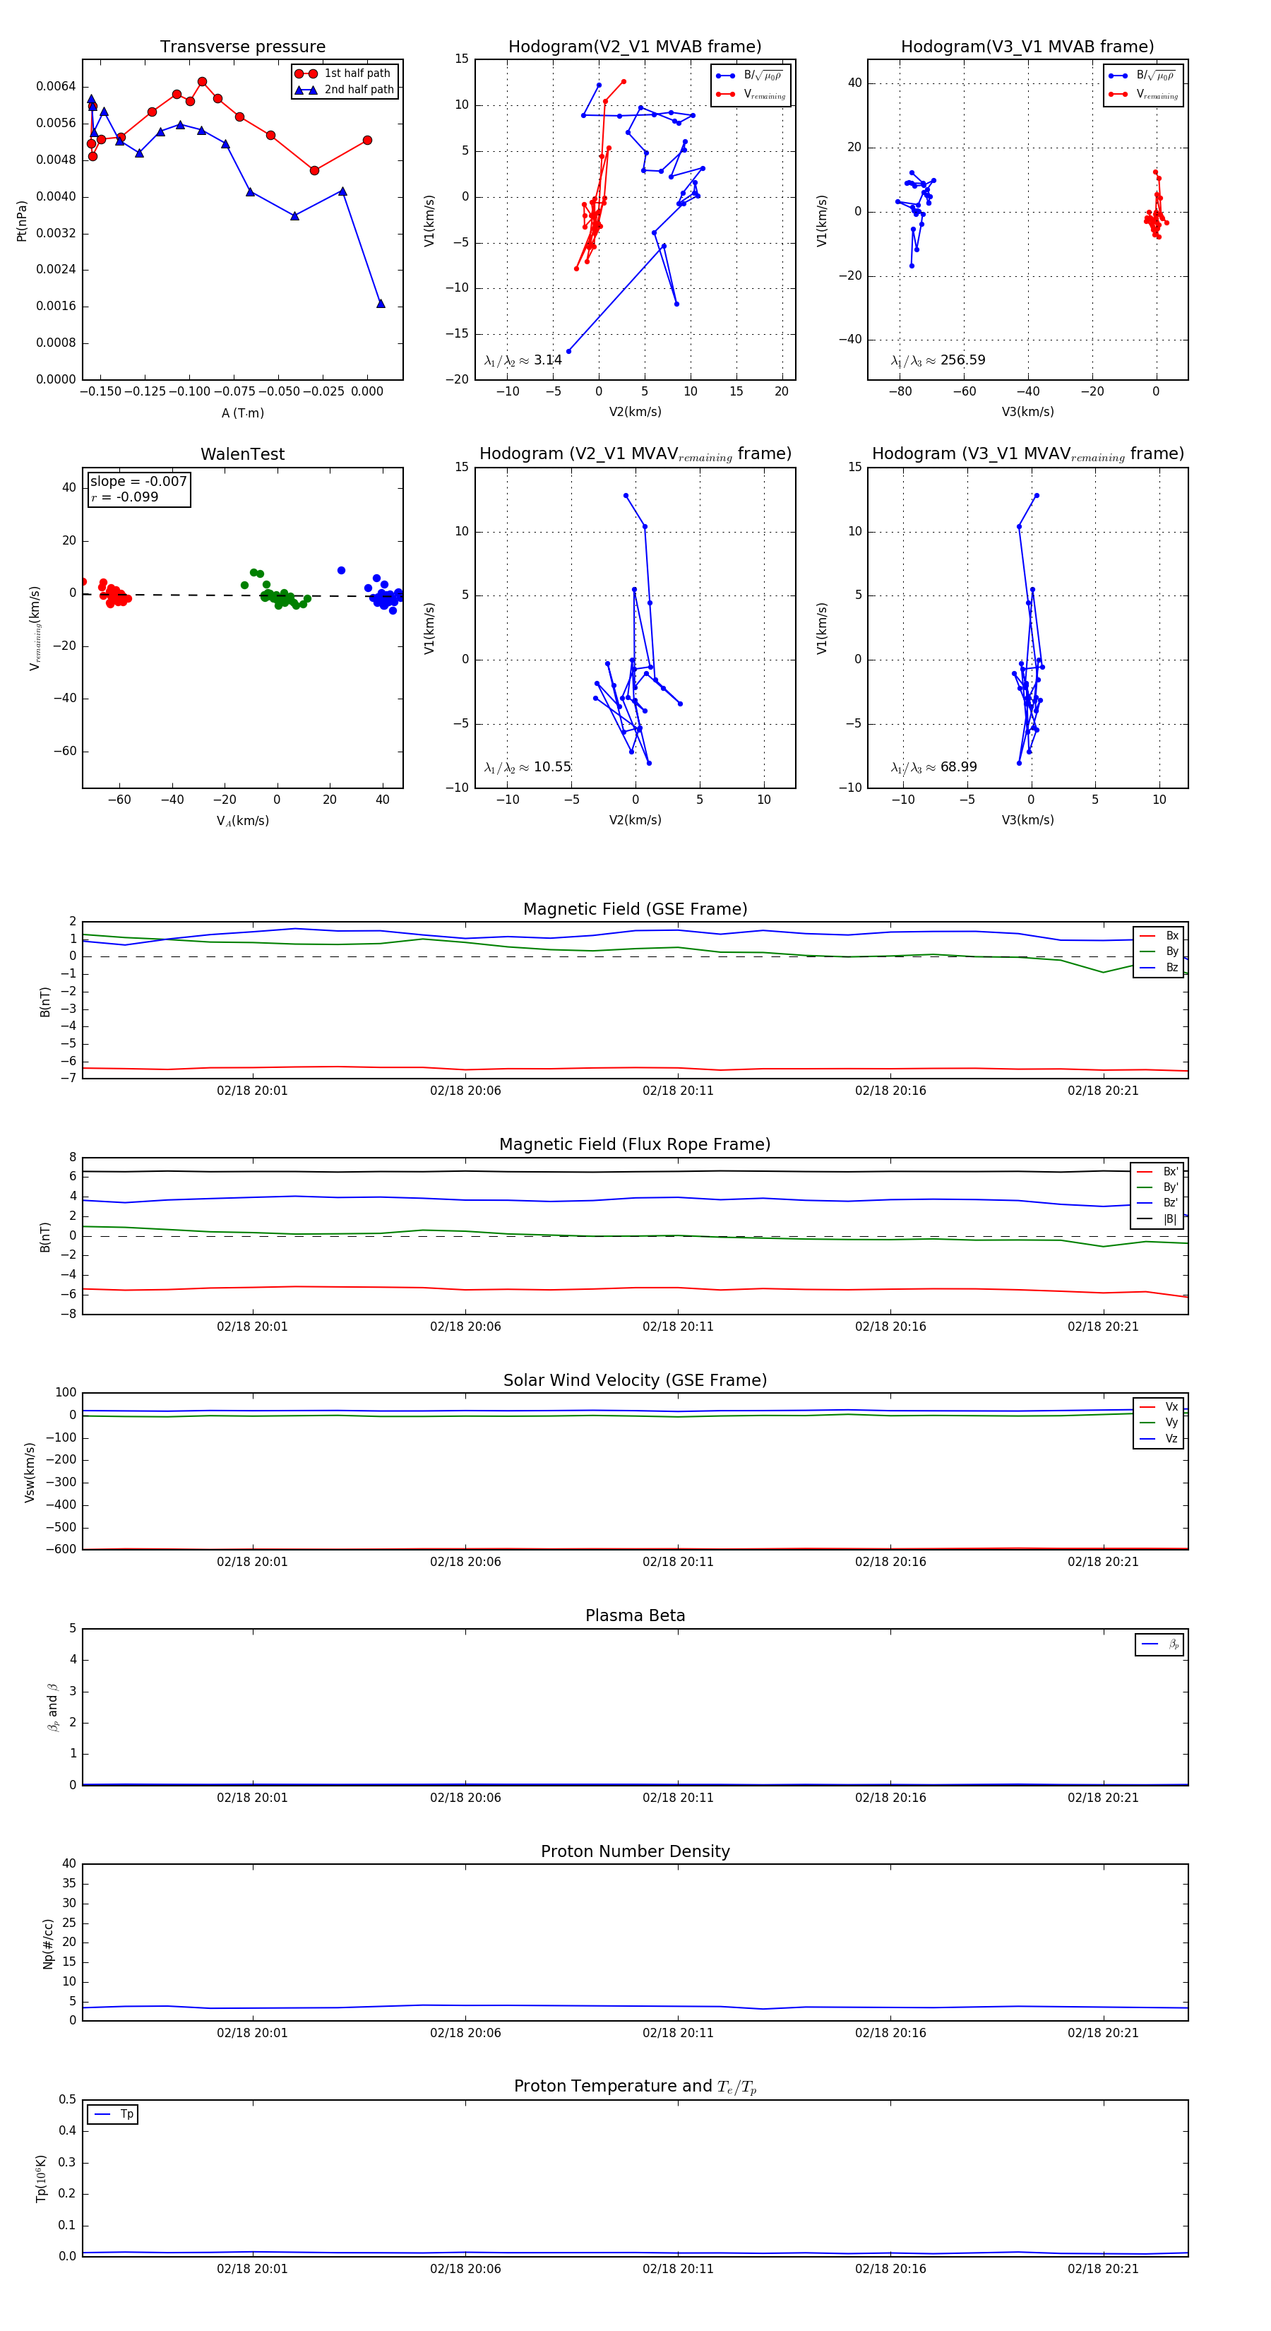
Task: Select "Vz" in the solar wind velocity legend
Action: pyautogui.click(x=1159, y=1439)
